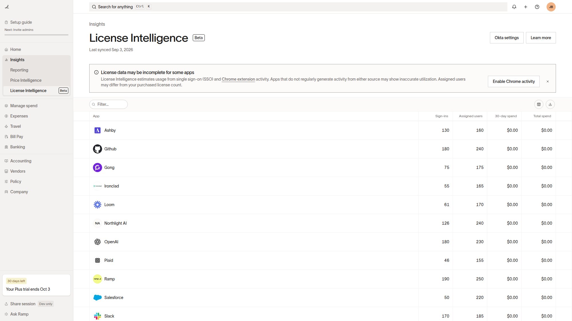Click the info icon in the banner
The image size is (572, 321).
[x=96, y=73]
